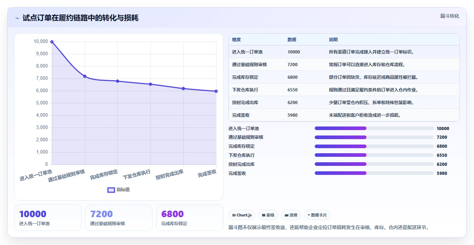Click the 10000 value in the table

[294, 52]
